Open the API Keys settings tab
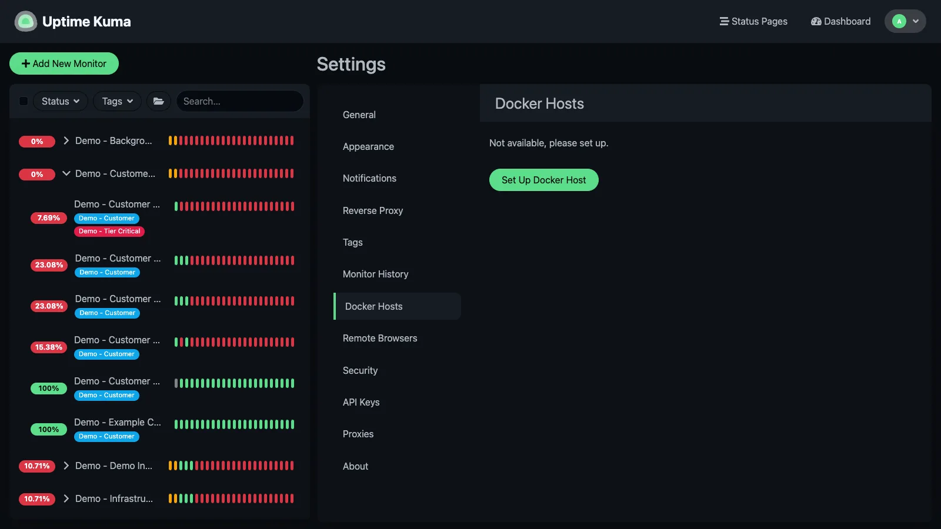Screen dimensions: 941x529 397,402
